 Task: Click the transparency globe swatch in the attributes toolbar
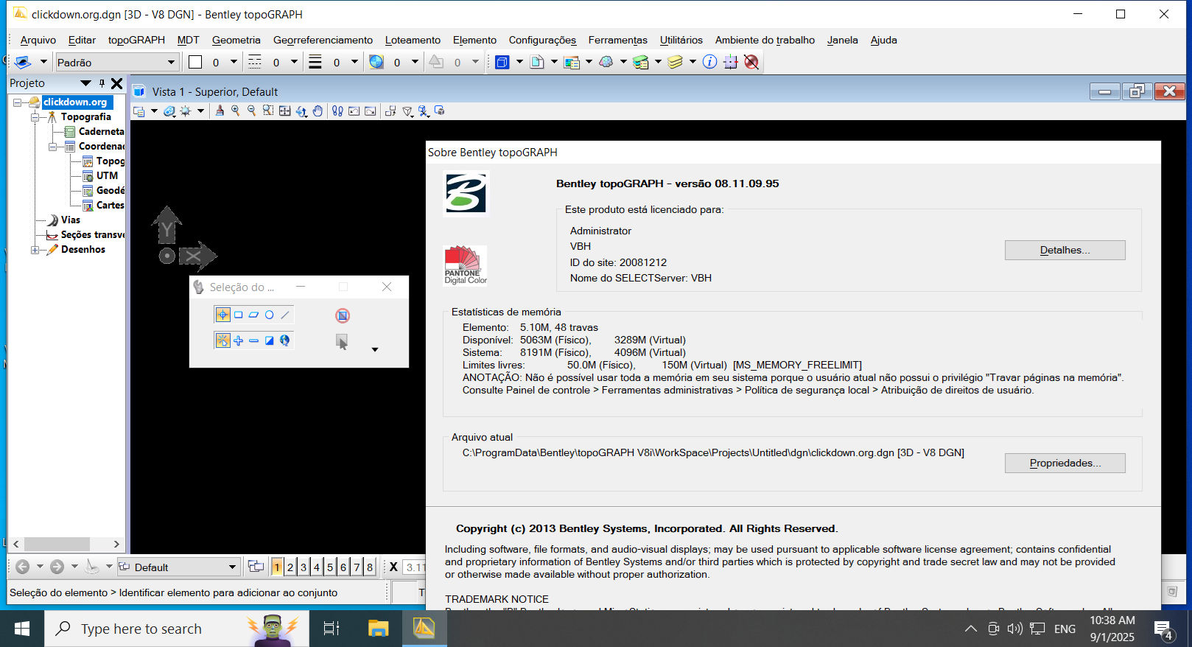(x=376, y=63)
